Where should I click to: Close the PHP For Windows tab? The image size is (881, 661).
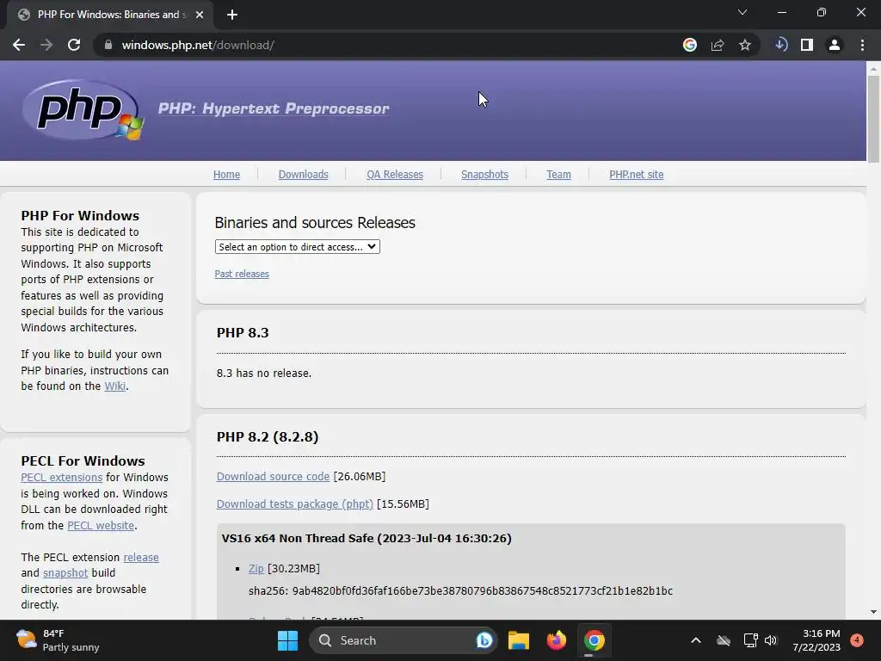200,15
